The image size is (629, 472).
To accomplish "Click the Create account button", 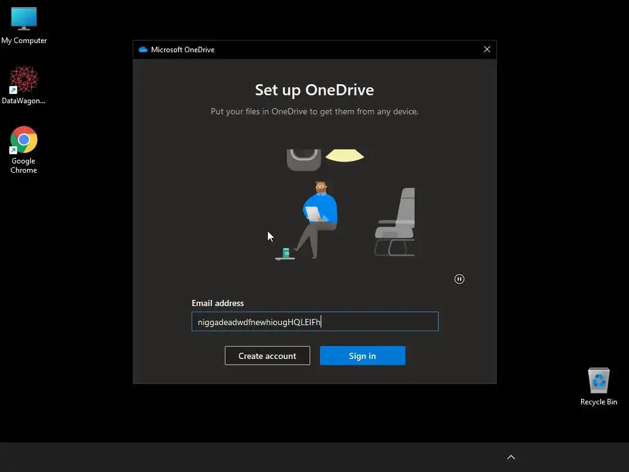I will click(x=267, y=356).
